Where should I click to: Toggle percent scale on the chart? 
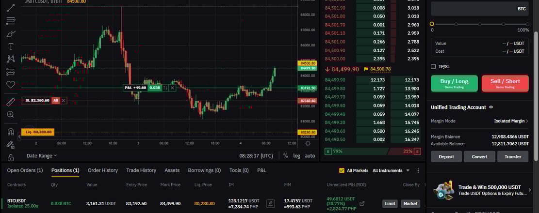[285, 156]
